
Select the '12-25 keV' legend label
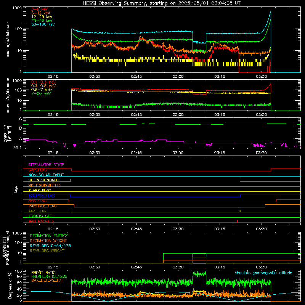click(42, 17)
